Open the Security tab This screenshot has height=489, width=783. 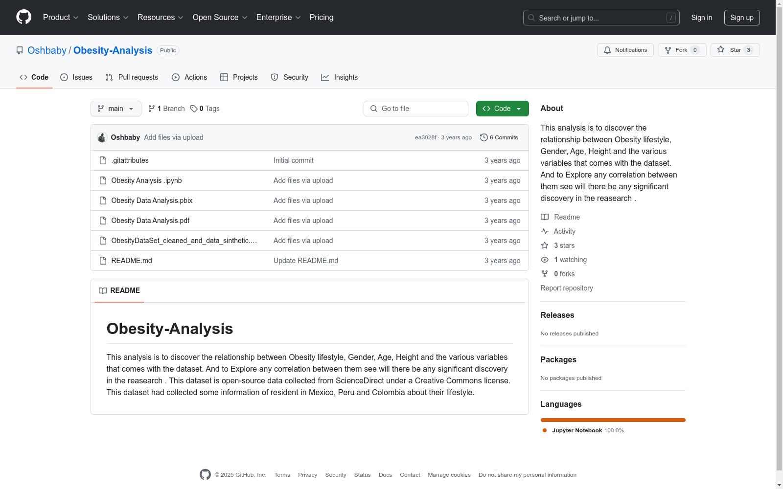point(290,77)
